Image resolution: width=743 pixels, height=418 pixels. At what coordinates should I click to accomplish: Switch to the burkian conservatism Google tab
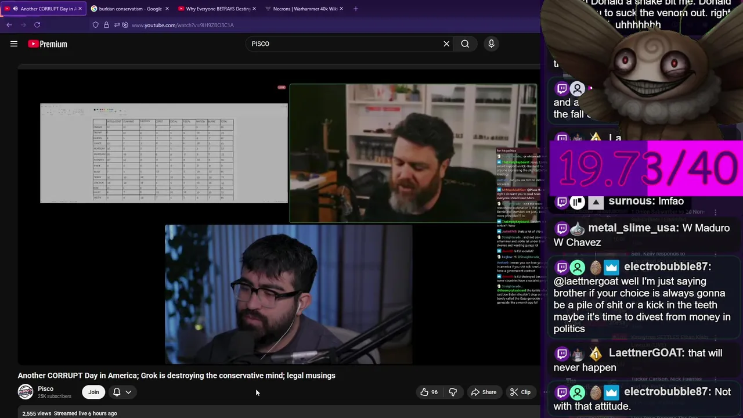tap(130, 9)
